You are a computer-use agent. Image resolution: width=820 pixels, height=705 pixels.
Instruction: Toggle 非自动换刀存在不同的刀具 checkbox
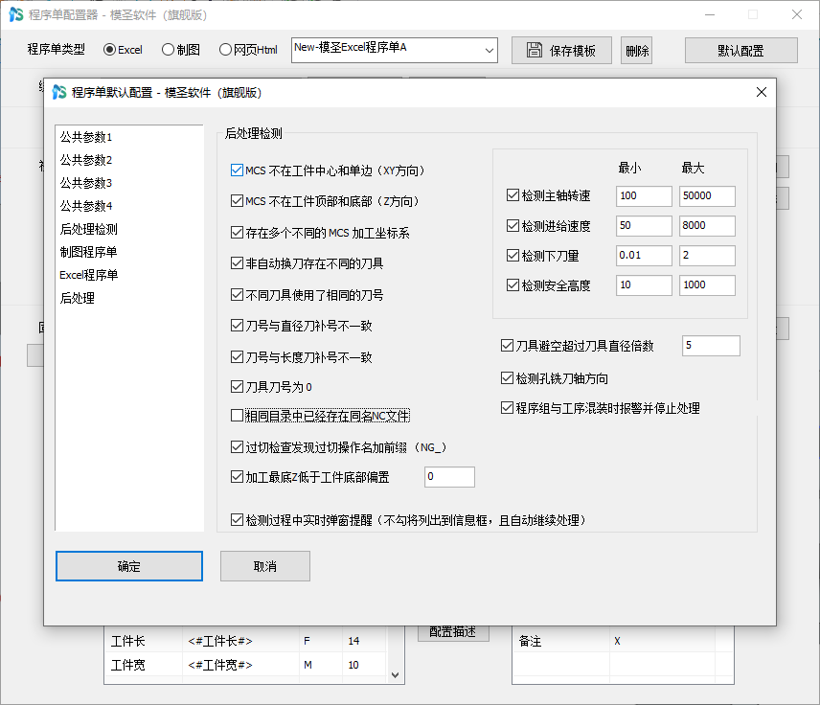coord(237,263)
